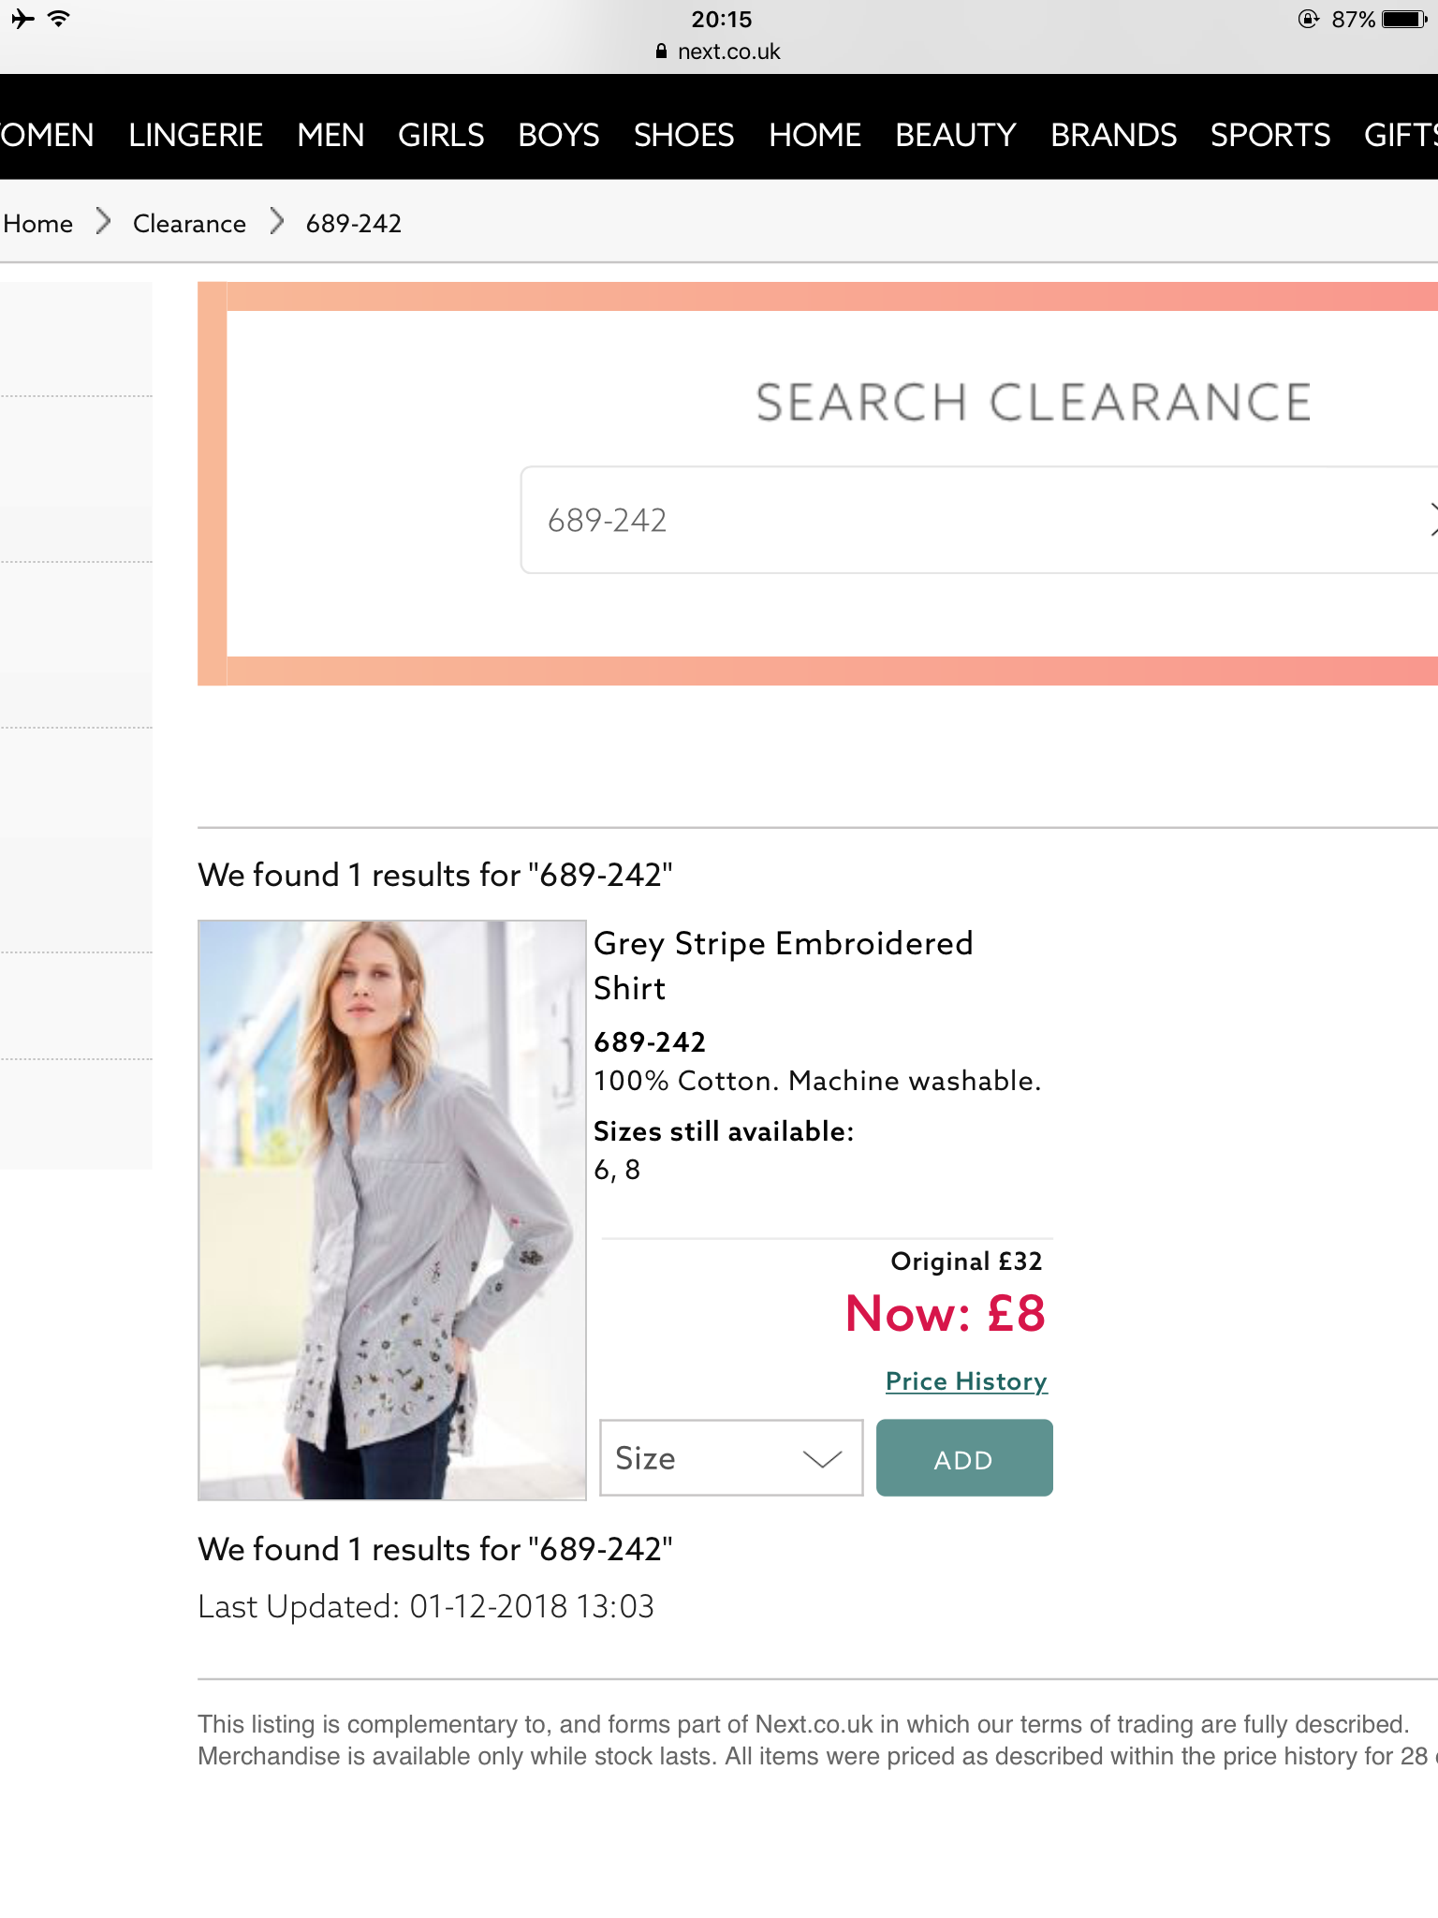
Task: Go to Clearance breadcrumb link
Action: [x=189, y=224]
